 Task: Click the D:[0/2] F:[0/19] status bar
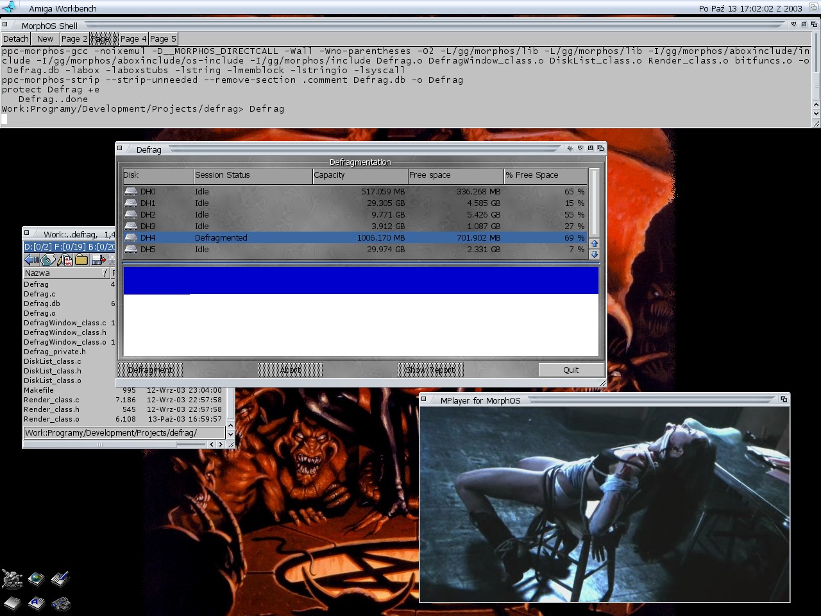click(69, 247)
